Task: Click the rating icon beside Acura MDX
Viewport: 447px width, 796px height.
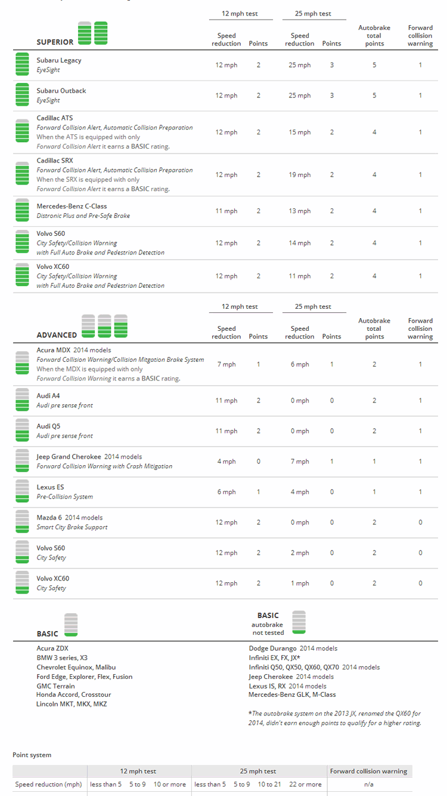Action: tap(22, 364)
